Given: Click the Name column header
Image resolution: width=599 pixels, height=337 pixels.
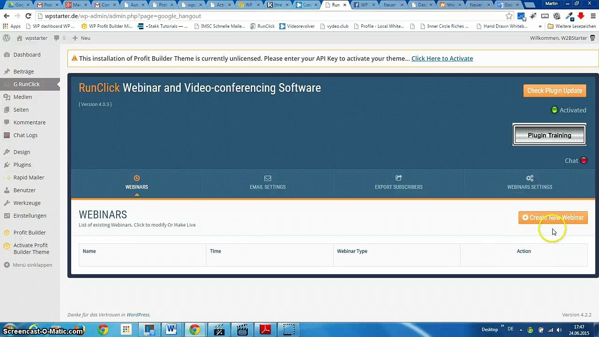Looking at the screenshot, I should [89, 251].
